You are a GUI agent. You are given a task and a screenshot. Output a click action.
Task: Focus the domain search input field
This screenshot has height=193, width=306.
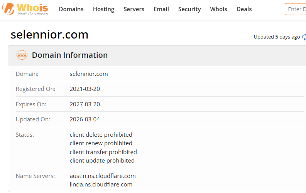coord(296,9)
